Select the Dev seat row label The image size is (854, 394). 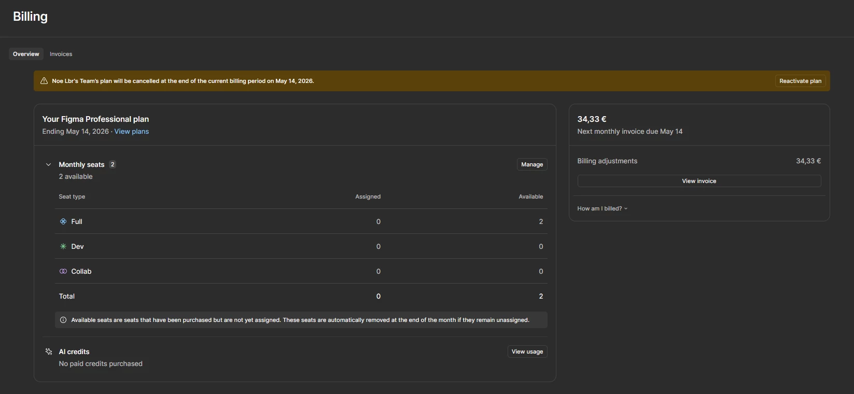coord(77,246)
